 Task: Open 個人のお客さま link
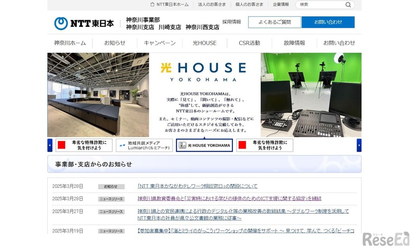point(249,4)
